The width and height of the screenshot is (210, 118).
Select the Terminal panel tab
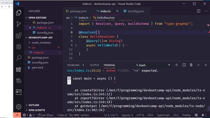click(109, 65)
